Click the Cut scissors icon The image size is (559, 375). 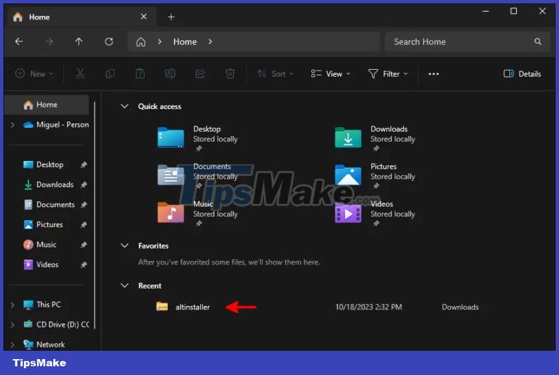pyautogui.click(x=80, y=74)
